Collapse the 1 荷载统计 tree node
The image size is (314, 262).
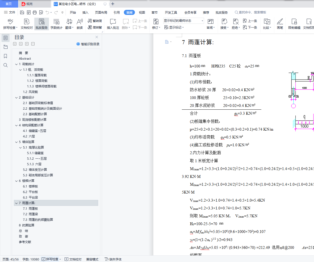pos(16,64)
